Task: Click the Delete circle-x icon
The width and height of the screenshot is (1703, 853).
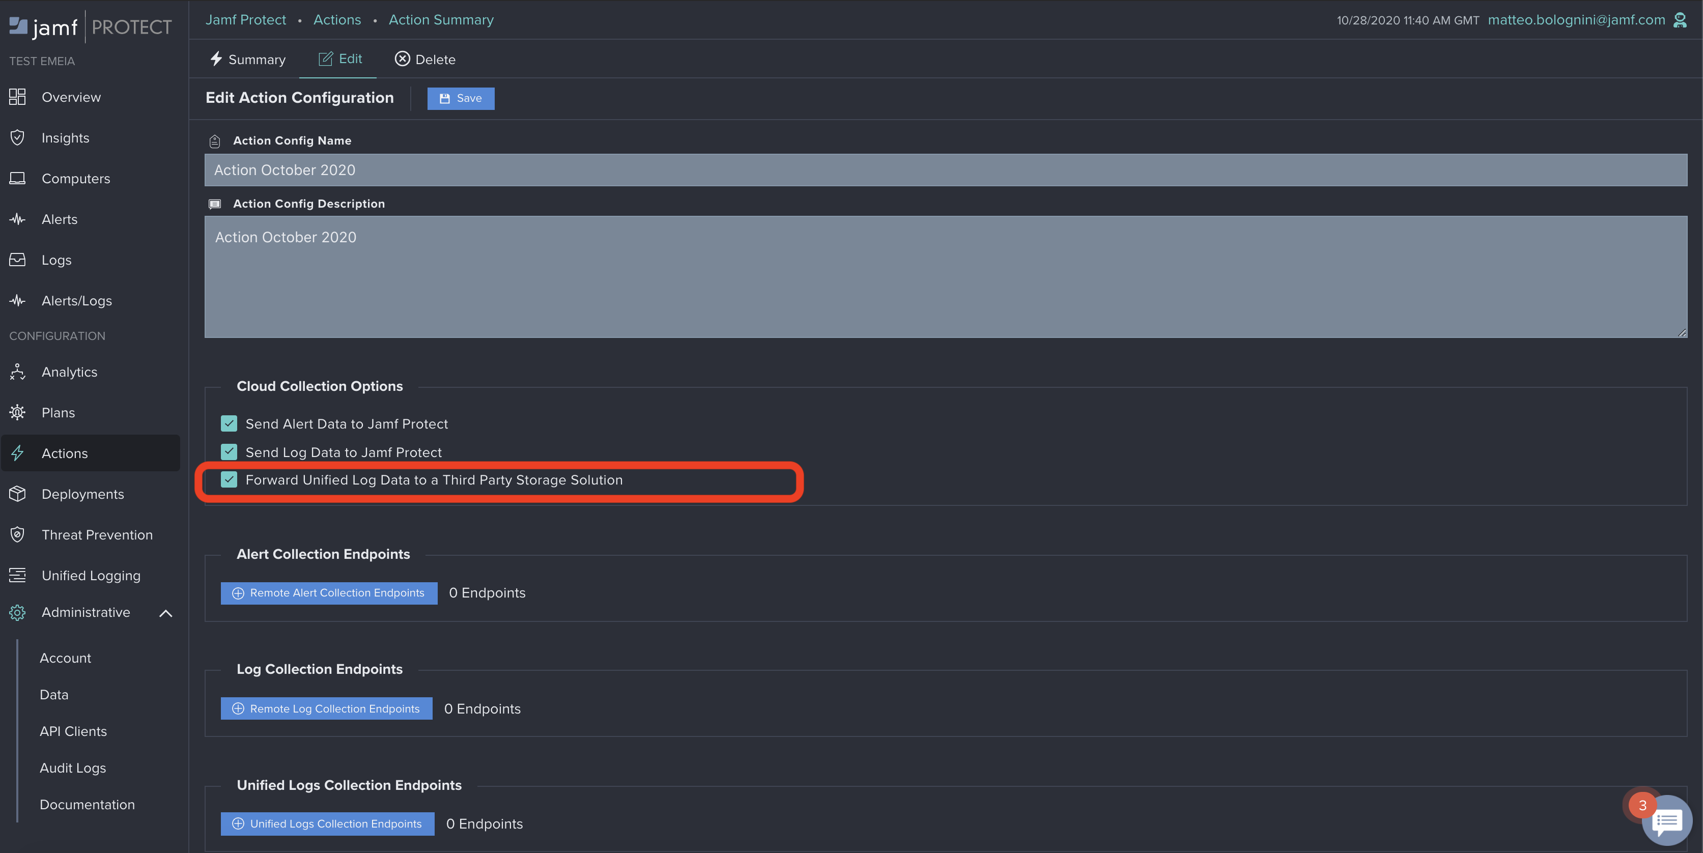Action: pos(403,59)
